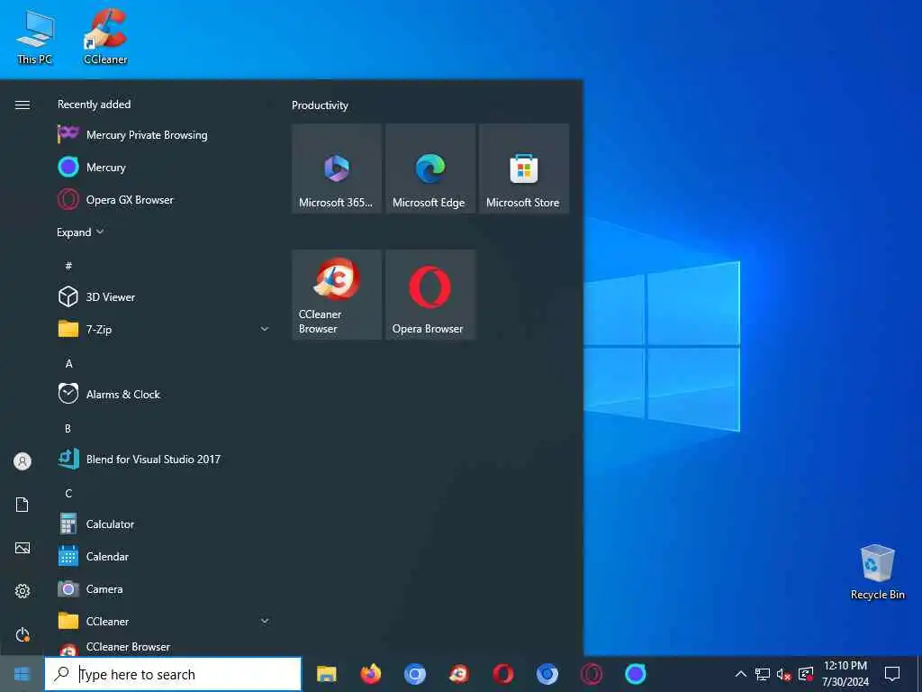
Task: Open Calendar app
Action: click(162, 556)
